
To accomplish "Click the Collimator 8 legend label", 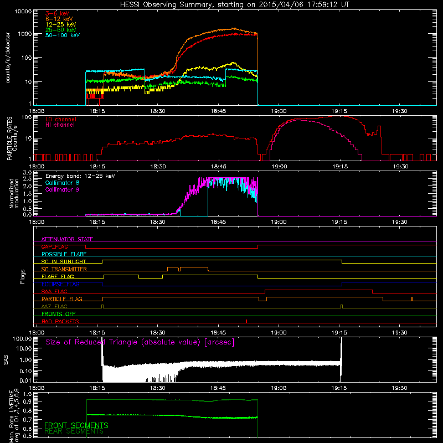I will (x=62, y=183).
